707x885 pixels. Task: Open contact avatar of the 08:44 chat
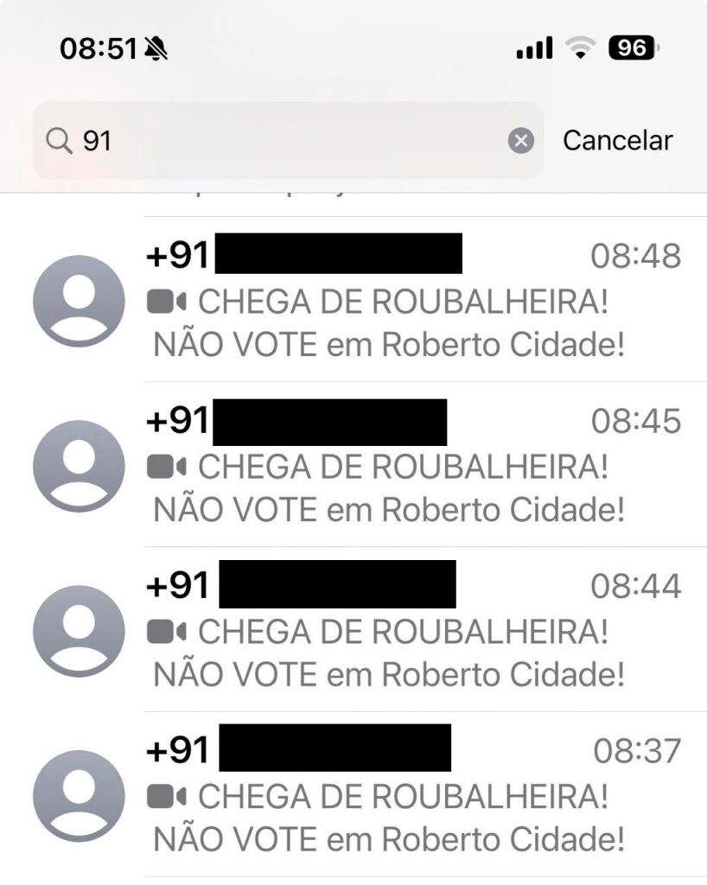coord(79,631)
